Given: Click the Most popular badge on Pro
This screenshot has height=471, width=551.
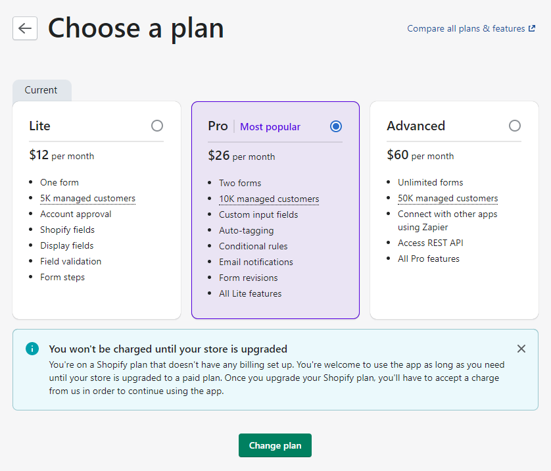Looking at the screenshot, I should click(x=270, y=127).
